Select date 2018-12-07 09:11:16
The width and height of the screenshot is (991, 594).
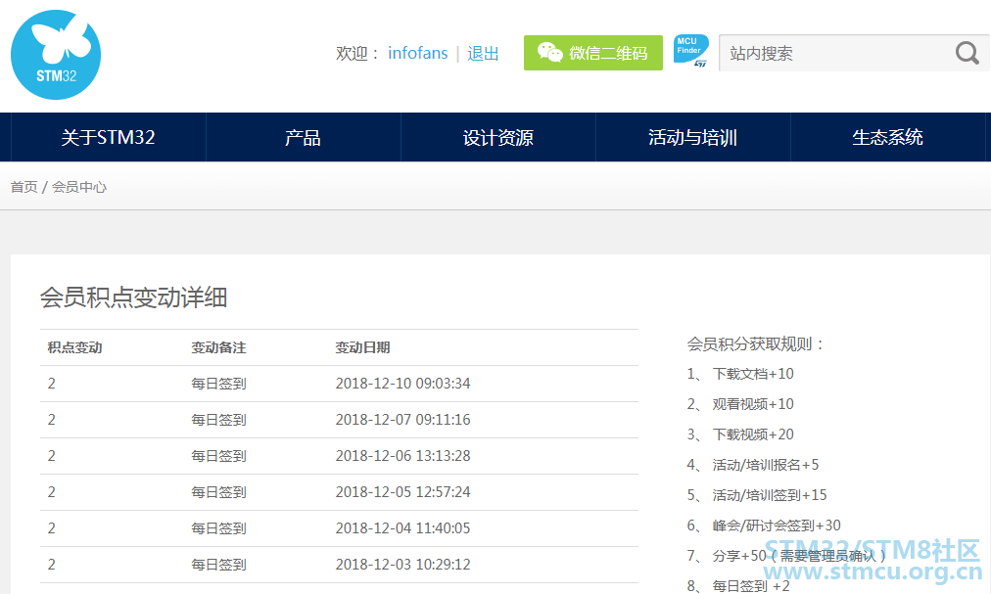tap(402, 420)
